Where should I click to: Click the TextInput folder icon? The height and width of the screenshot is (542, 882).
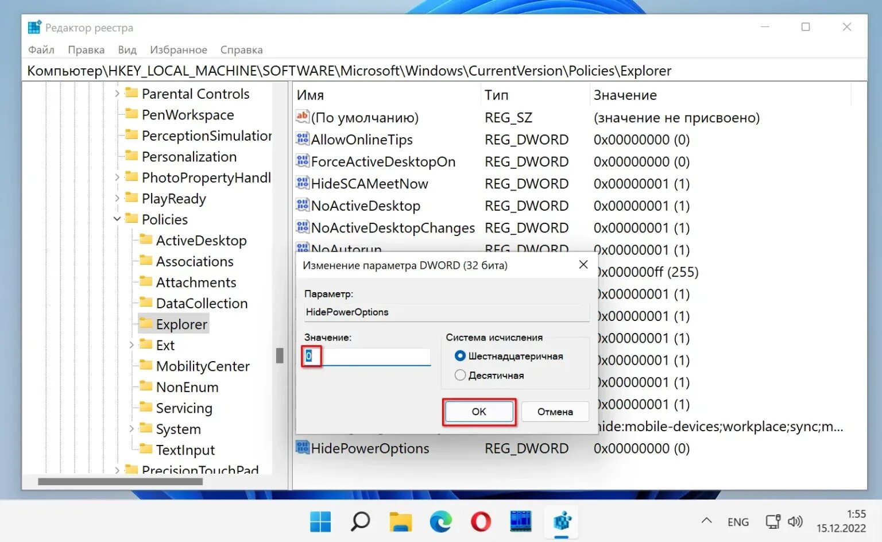(146, 449)
